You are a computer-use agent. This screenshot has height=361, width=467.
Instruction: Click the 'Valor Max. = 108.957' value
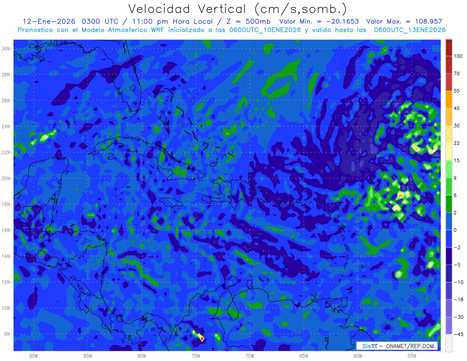point(404,21)
